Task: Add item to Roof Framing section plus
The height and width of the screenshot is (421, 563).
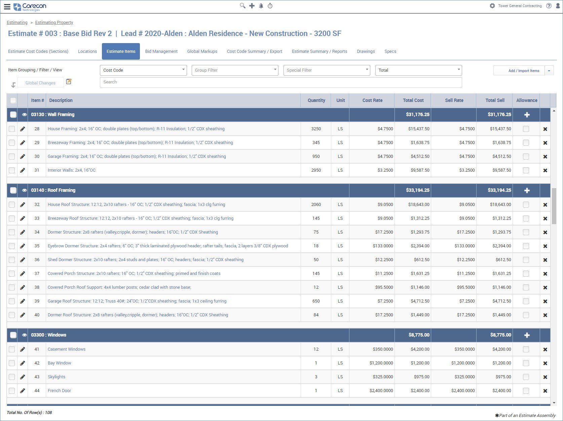Action: [x=527, y=190]
